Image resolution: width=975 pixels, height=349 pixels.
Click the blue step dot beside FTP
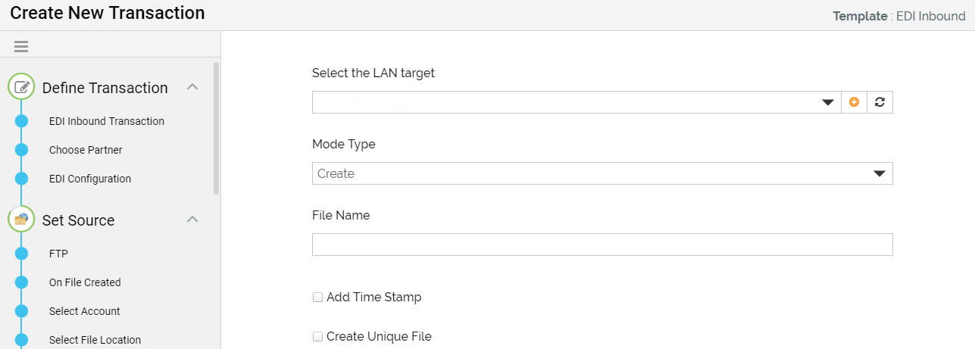click(x=21, y=254)
